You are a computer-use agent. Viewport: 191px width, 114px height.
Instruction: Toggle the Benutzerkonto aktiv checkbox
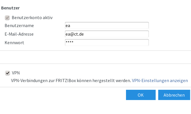(7, 18)
